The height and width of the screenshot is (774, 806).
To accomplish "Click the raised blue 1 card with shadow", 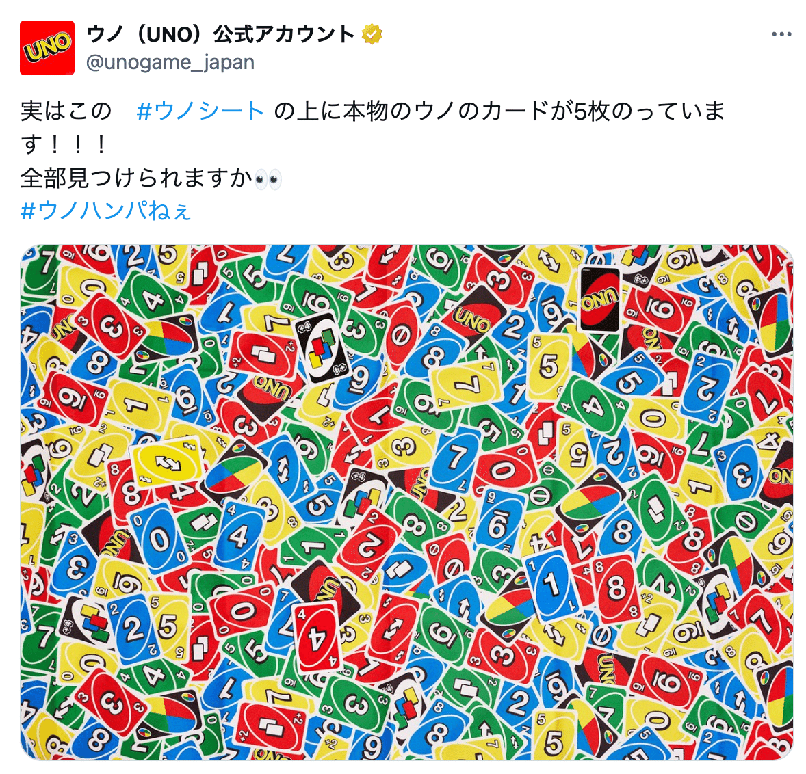I will click(552, 583).
